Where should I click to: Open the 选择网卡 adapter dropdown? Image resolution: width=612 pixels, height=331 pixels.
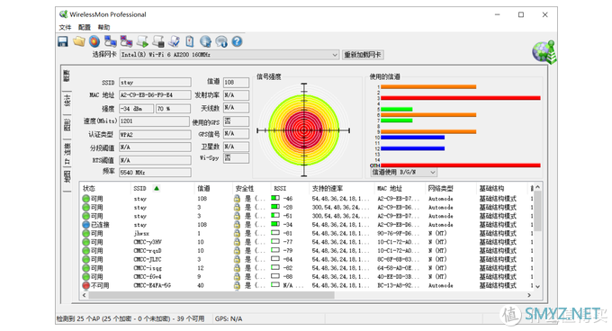(x=229, y=55)
